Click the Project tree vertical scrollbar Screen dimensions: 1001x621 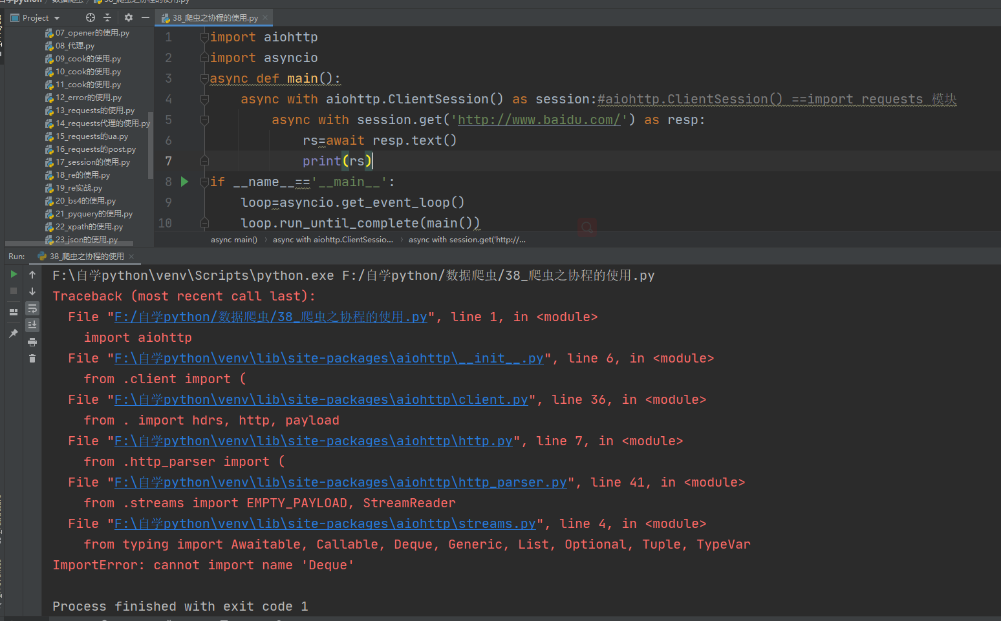pos(151,145)
